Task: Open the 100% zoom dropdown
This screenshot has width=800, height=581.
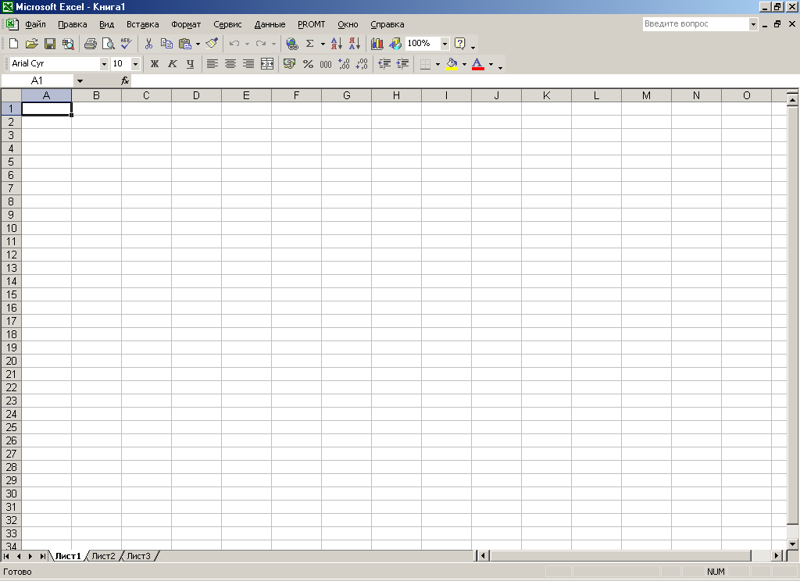Action: click(445, 44)
